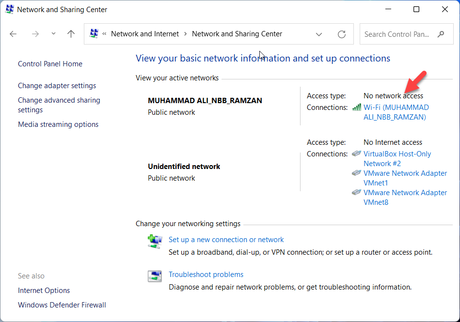Open Windows Defender Firewall
Screen dimensions: 460x322
click(x=62, y=305)
